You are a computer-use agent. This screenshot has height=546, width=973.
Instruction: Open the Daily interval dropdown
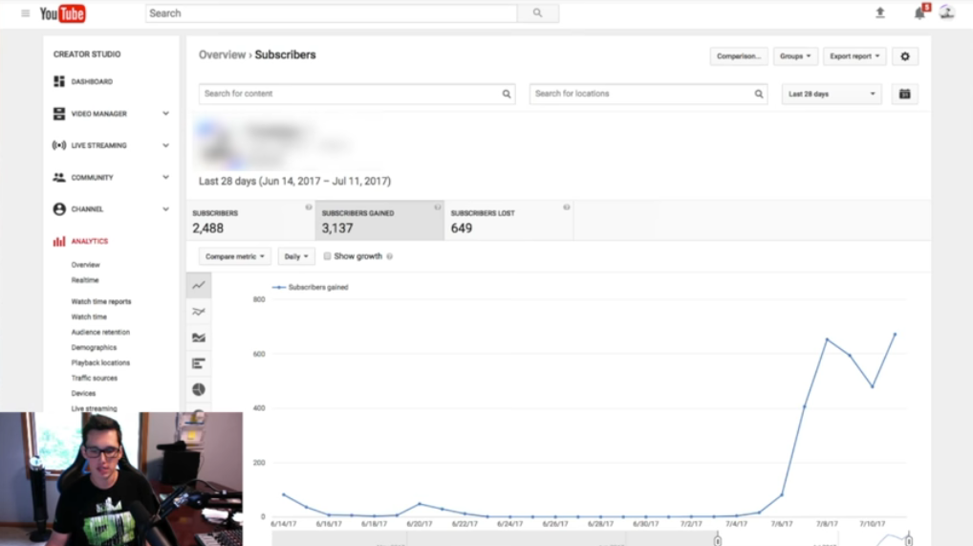[296, 256]
